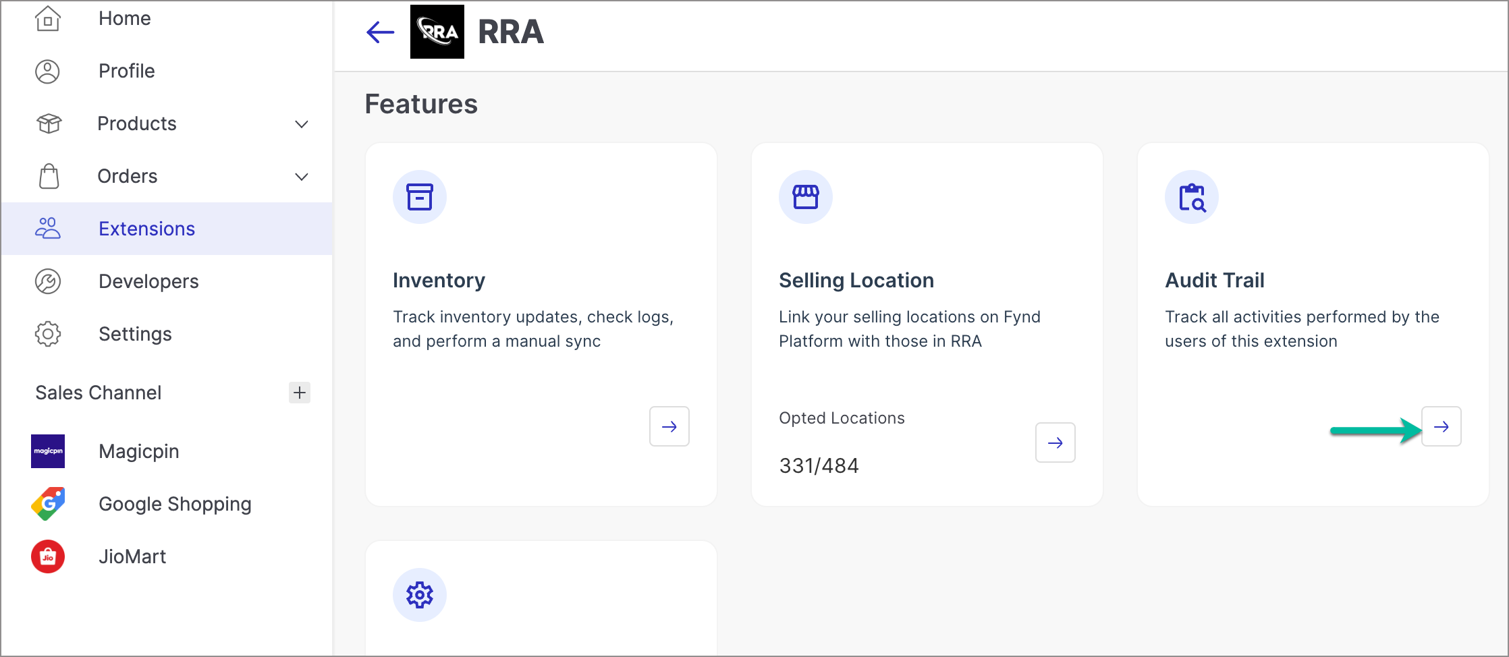This screenshot has height=657, width=1509.
Task: Click the Audit Trail card title
Action: tap(1215, 280)
